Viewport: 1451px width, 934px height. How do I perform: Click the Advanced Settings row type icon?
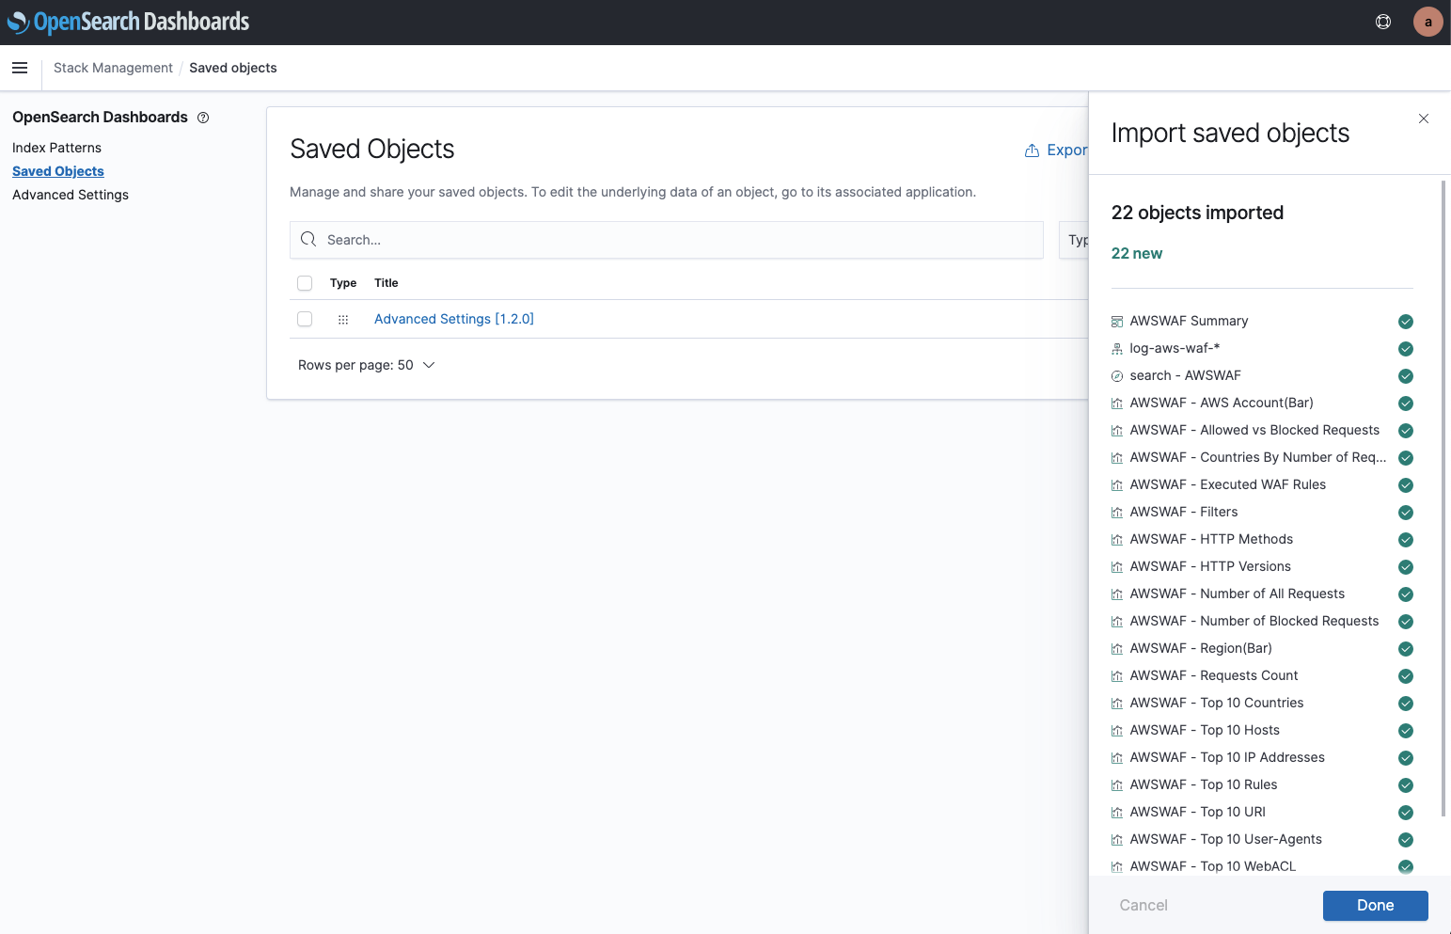pos(343,320)
